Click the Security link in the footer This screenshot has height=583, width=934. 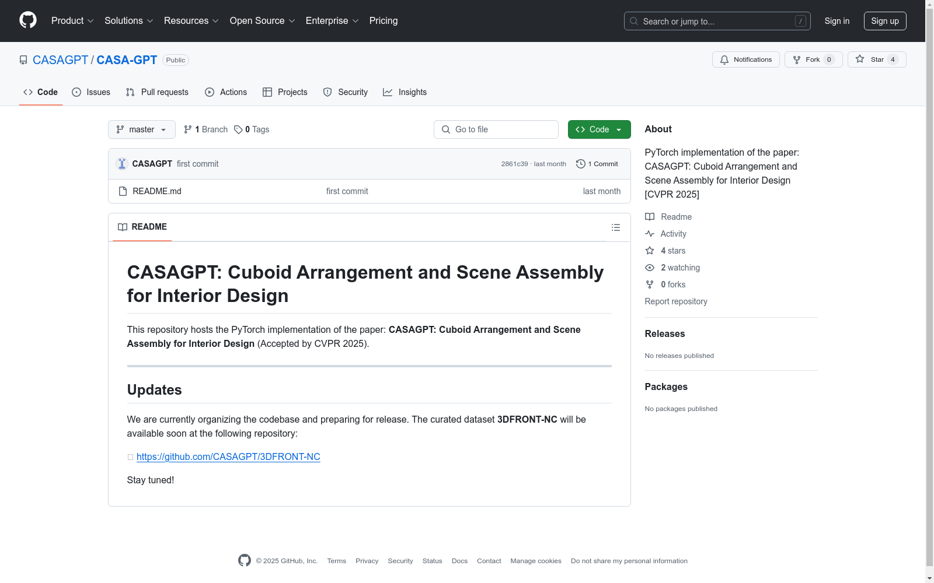pyautogui.click(x=400, y=561)
